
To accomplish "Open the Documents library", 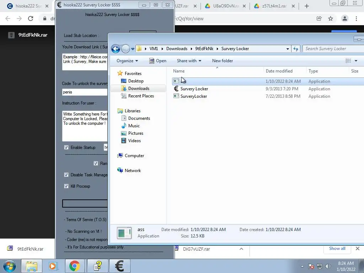I will coord(139,118).
